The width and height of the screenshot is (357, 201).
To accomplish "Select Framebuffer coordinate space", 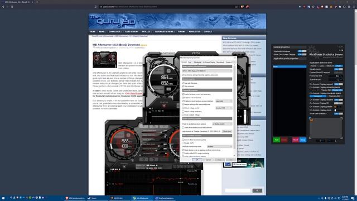I will (334, 96).
